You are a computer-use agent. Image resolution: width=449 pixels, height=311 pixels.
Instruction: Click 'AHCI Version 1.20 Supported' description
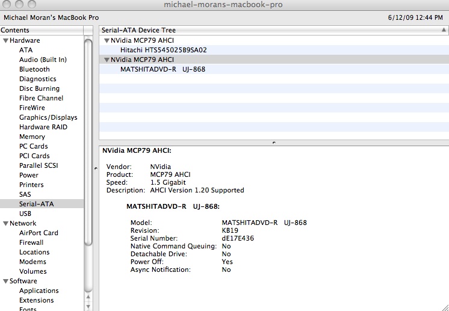[x=197, y=190]
